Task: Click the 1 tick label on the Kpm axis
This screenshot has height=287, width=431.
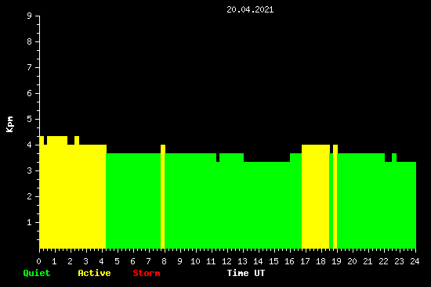Action: (30, 222)
